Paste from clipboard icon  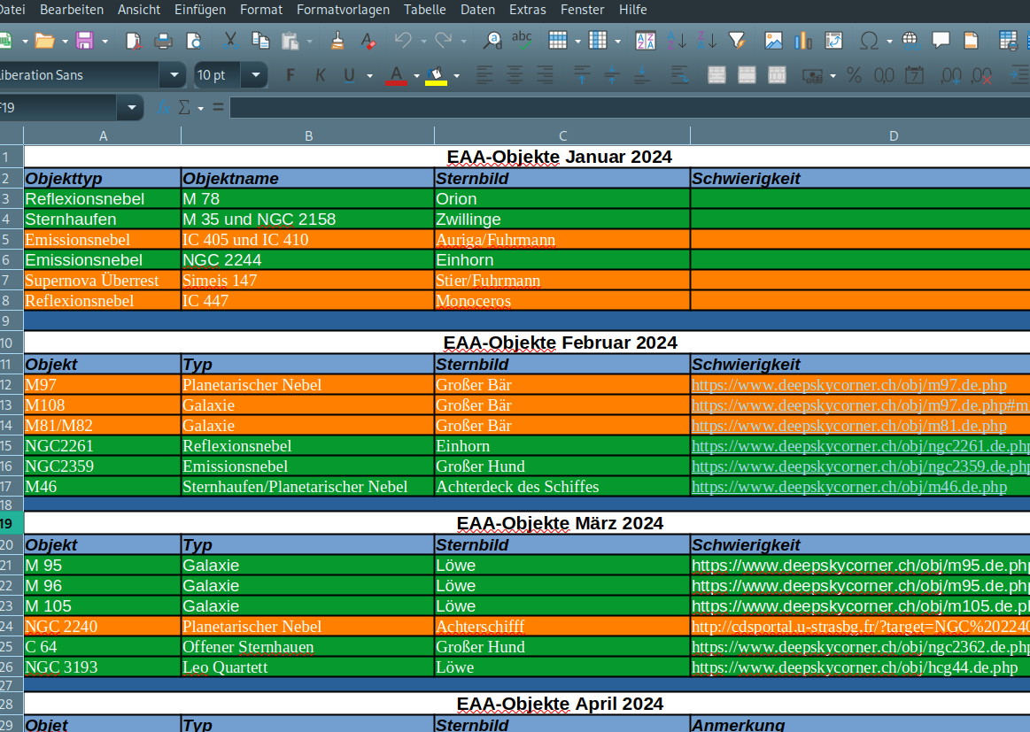click(290, 42)
